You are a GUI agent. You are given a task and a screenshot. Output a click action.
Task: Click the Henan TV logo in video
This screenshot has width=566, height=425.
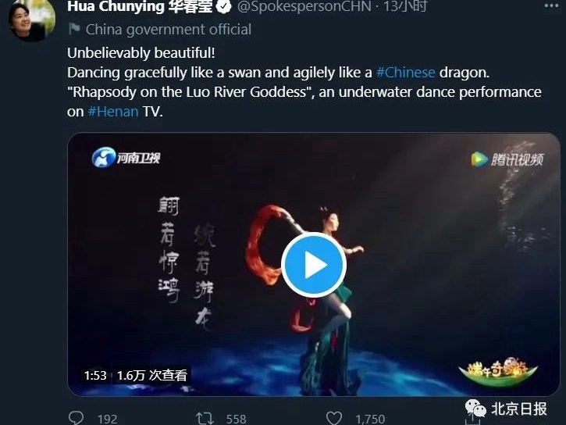(x=126, y=158)
